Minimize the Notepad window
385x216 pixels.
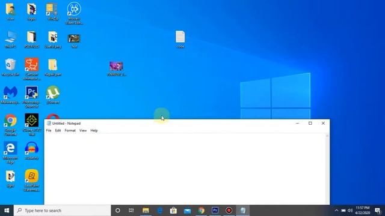(x=297, y=123)
